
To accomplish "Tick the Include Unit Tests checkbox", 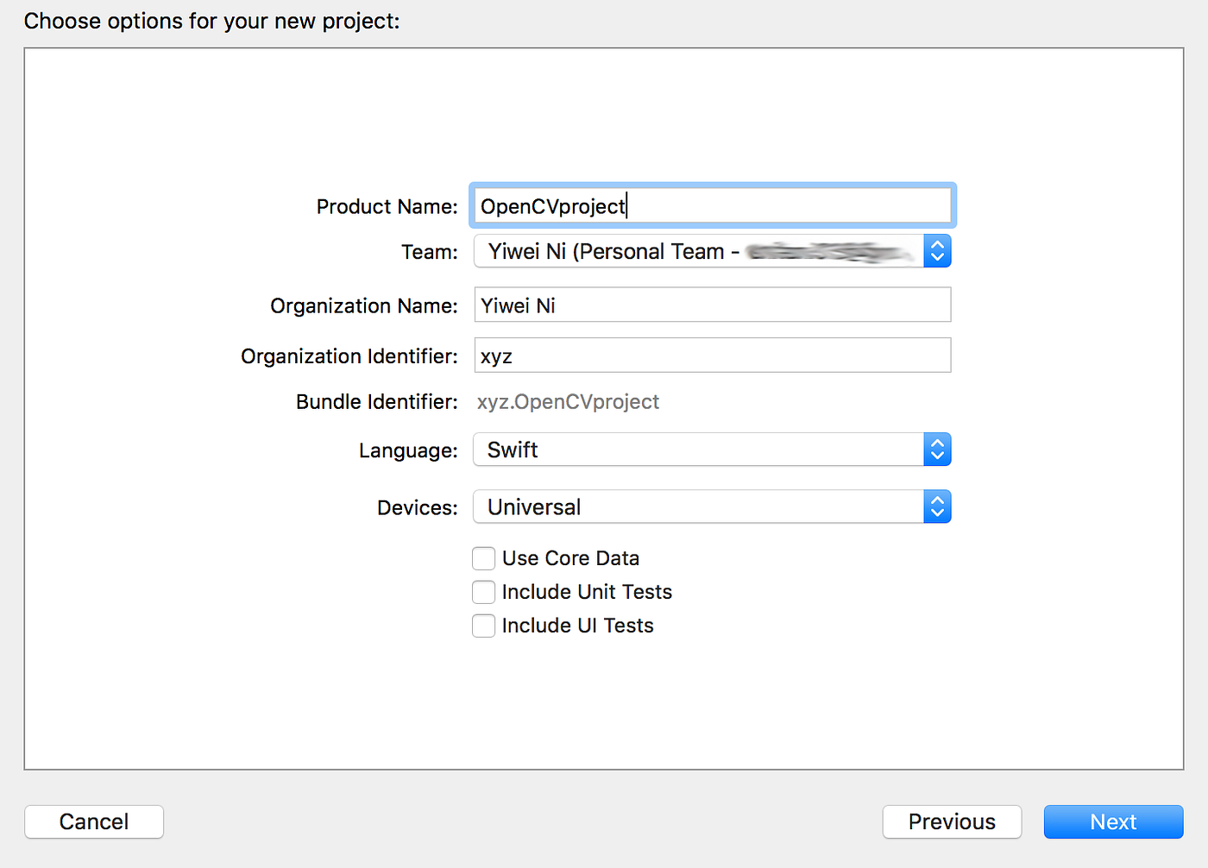I will click(x=484, y=592).
